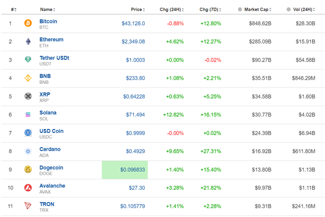
Task: Sort by Vol (24H) column header
Action: [304, 9]
